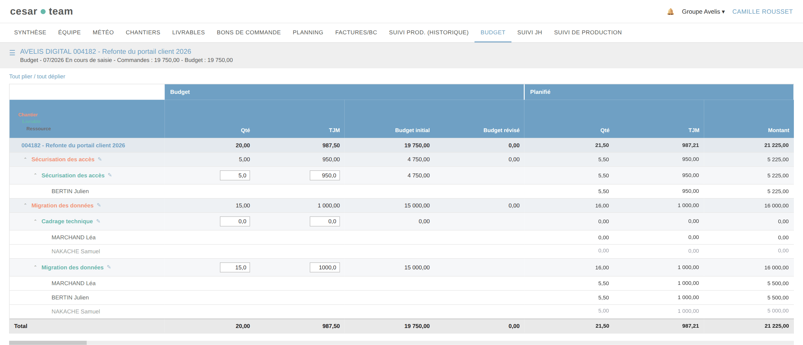The width and height of the screenshot is (803, 345).
Task: Open the ÉQUIPE tab
Action: (x=69, y=32)
